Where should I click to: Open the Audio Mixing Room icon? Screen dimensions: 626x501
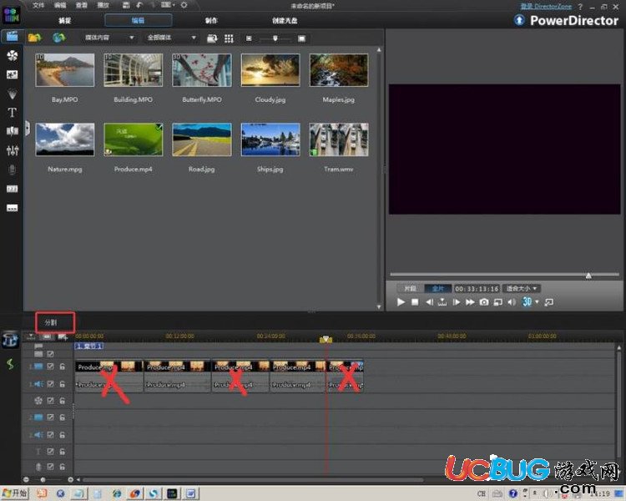[x=12, y=150]
